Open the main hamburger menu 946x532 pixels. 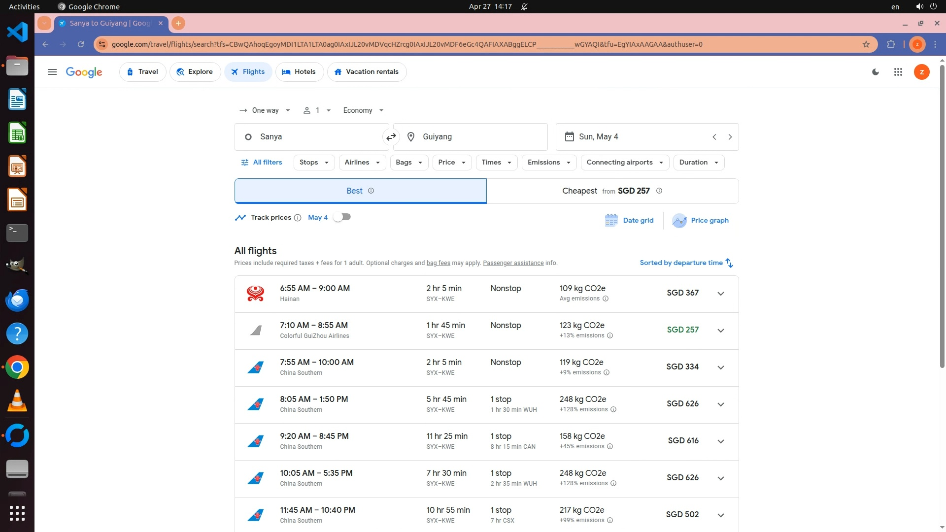click(52, 72)
